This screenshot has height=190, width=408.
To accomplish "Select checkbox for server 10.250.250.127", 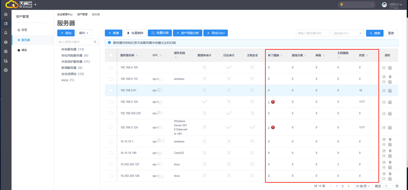I will (111, 165).
